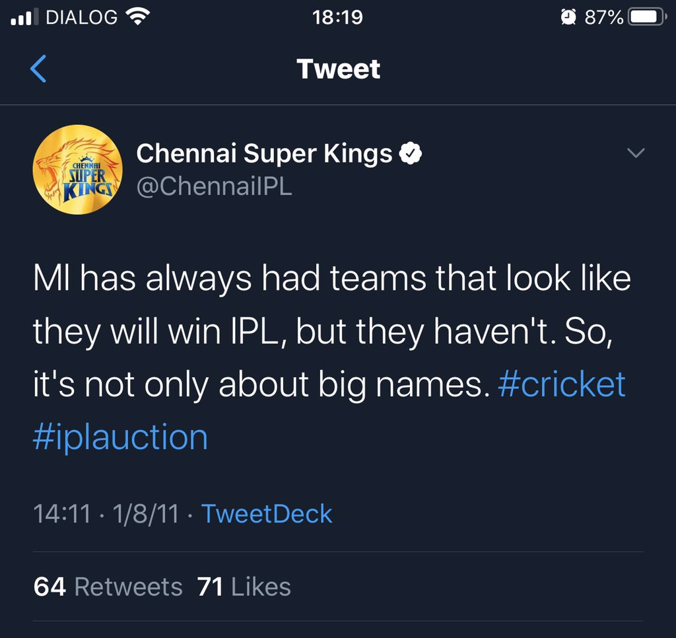
Task: View the 64 Retweets list
Action: pos(108,586)
